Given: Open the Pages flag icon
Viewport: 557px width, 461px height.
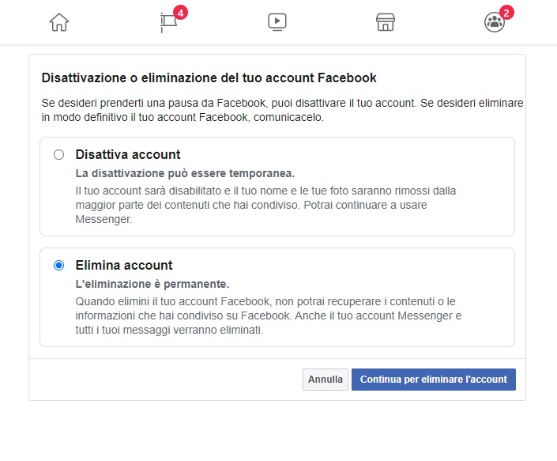Looking at the screenshot, I should pos(169,22).
